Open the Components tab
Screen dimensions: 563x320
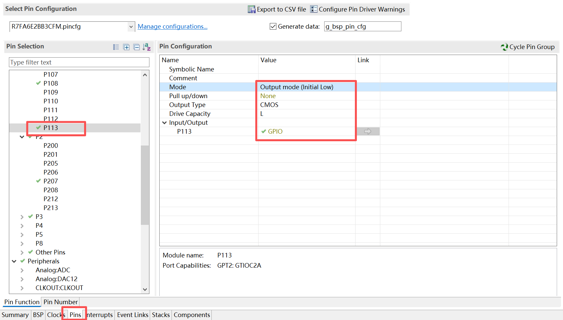tap(192, 315)
